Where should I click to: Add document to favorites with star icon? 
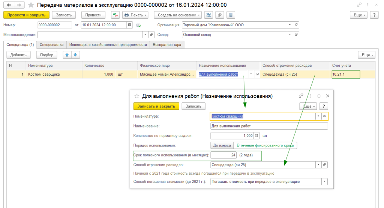(31, 5)
